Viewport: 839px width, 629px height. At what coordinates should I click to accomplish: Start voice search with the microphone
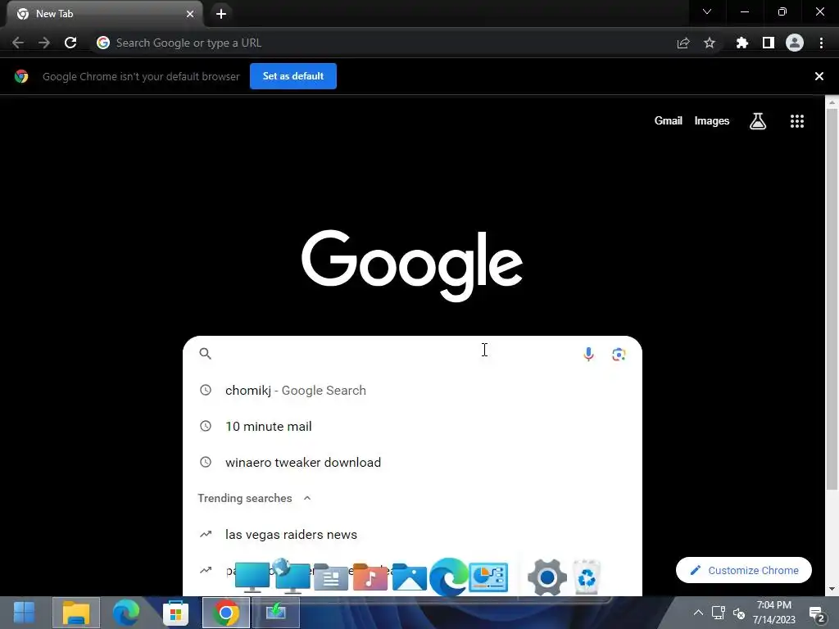pyautogui.click(x=588, y=354)
